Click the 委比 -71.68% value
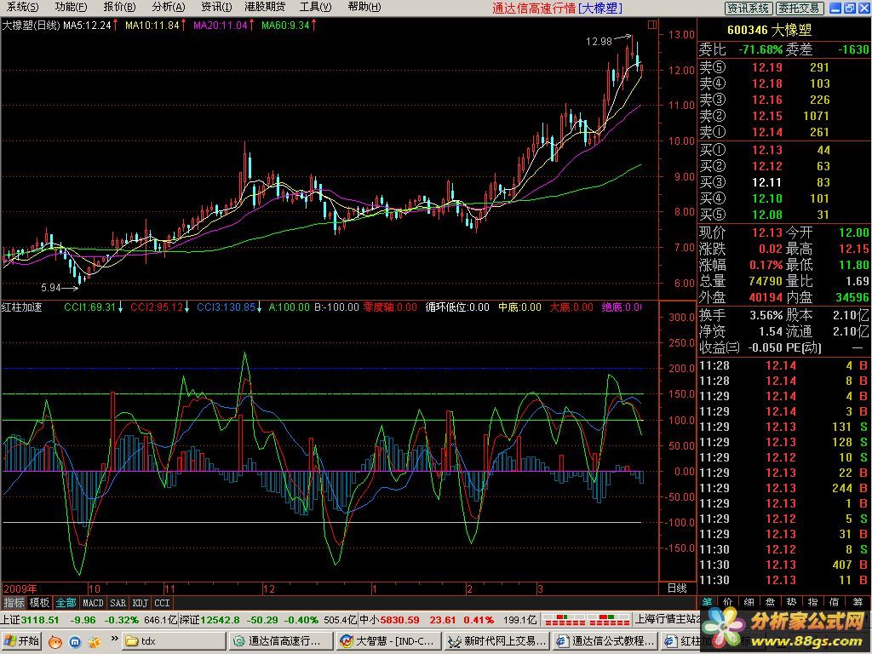This screenshot has width=872, height=654. click(x=760, y=49)
